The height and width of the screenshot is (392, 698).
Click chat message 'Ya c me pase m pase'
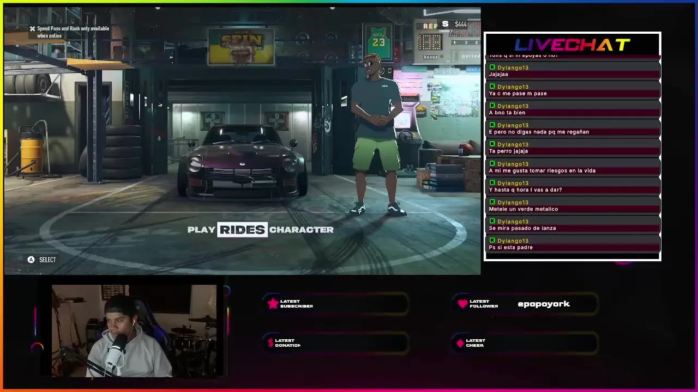518,93
